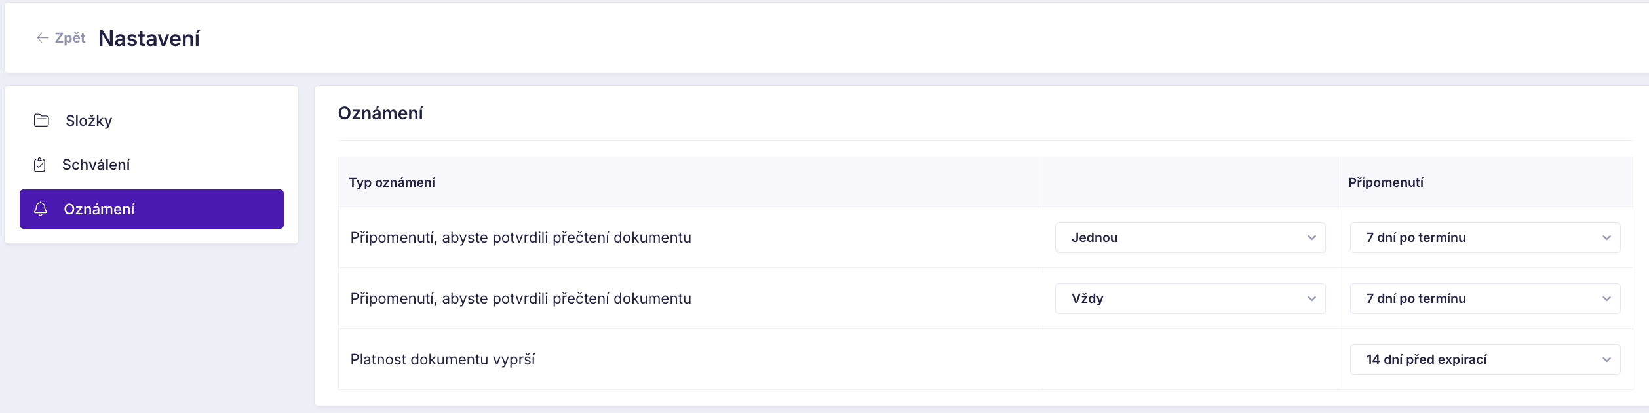This screenshot has height=413, width=1649.
Task: Click the folder icon beside Složky
Action: (41, 121)
